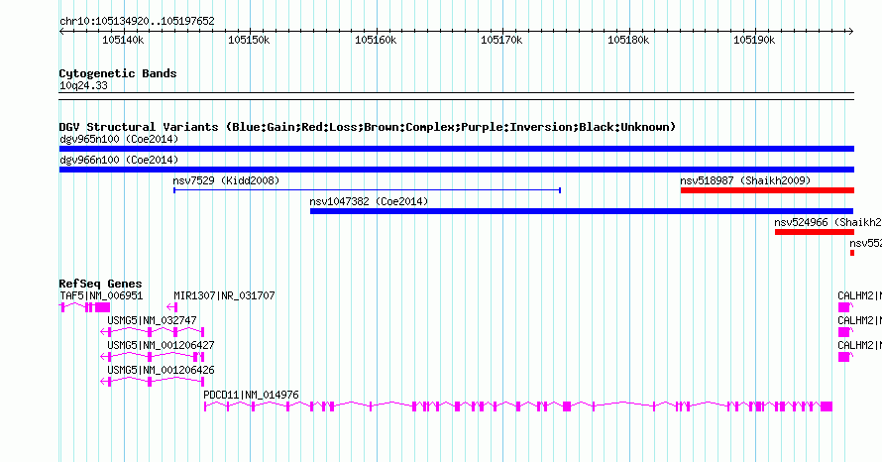Click the USMG5|NM_001206427 gene label
The image size is (882, 462).
click(161, 345)
